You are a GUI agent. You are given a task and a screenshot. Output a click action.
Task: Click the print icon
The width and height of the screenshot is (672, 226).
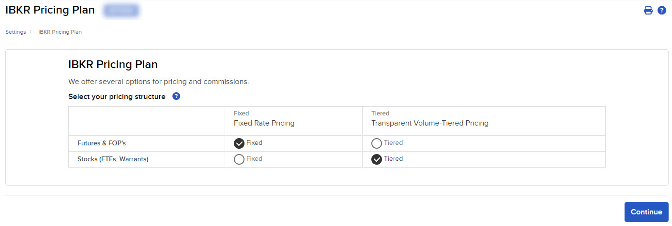pos(648,10)
